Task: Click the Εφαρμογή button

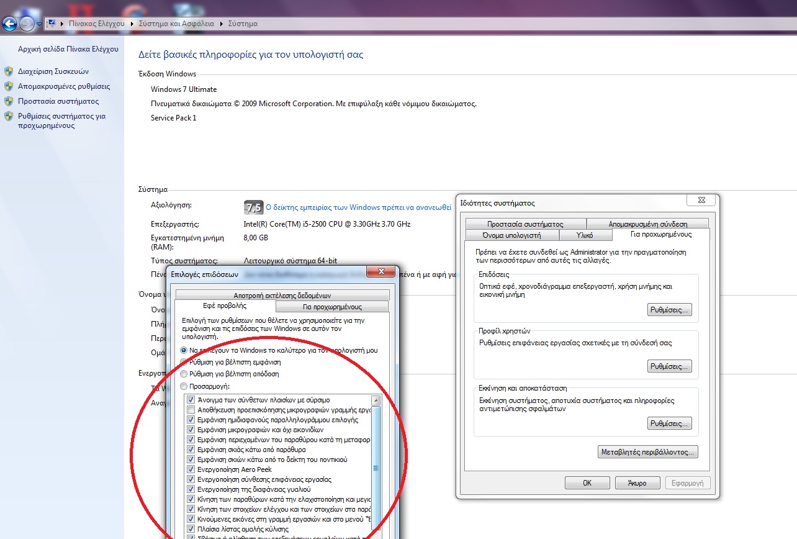Action: click(688, 483)
